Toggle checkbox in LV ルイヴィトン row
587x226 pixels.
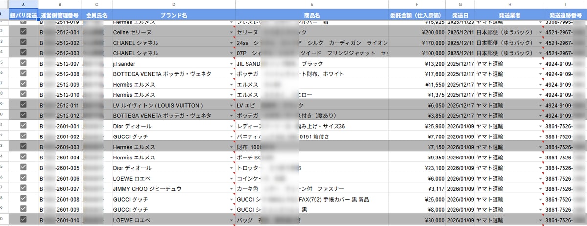[x=23, y=105]
